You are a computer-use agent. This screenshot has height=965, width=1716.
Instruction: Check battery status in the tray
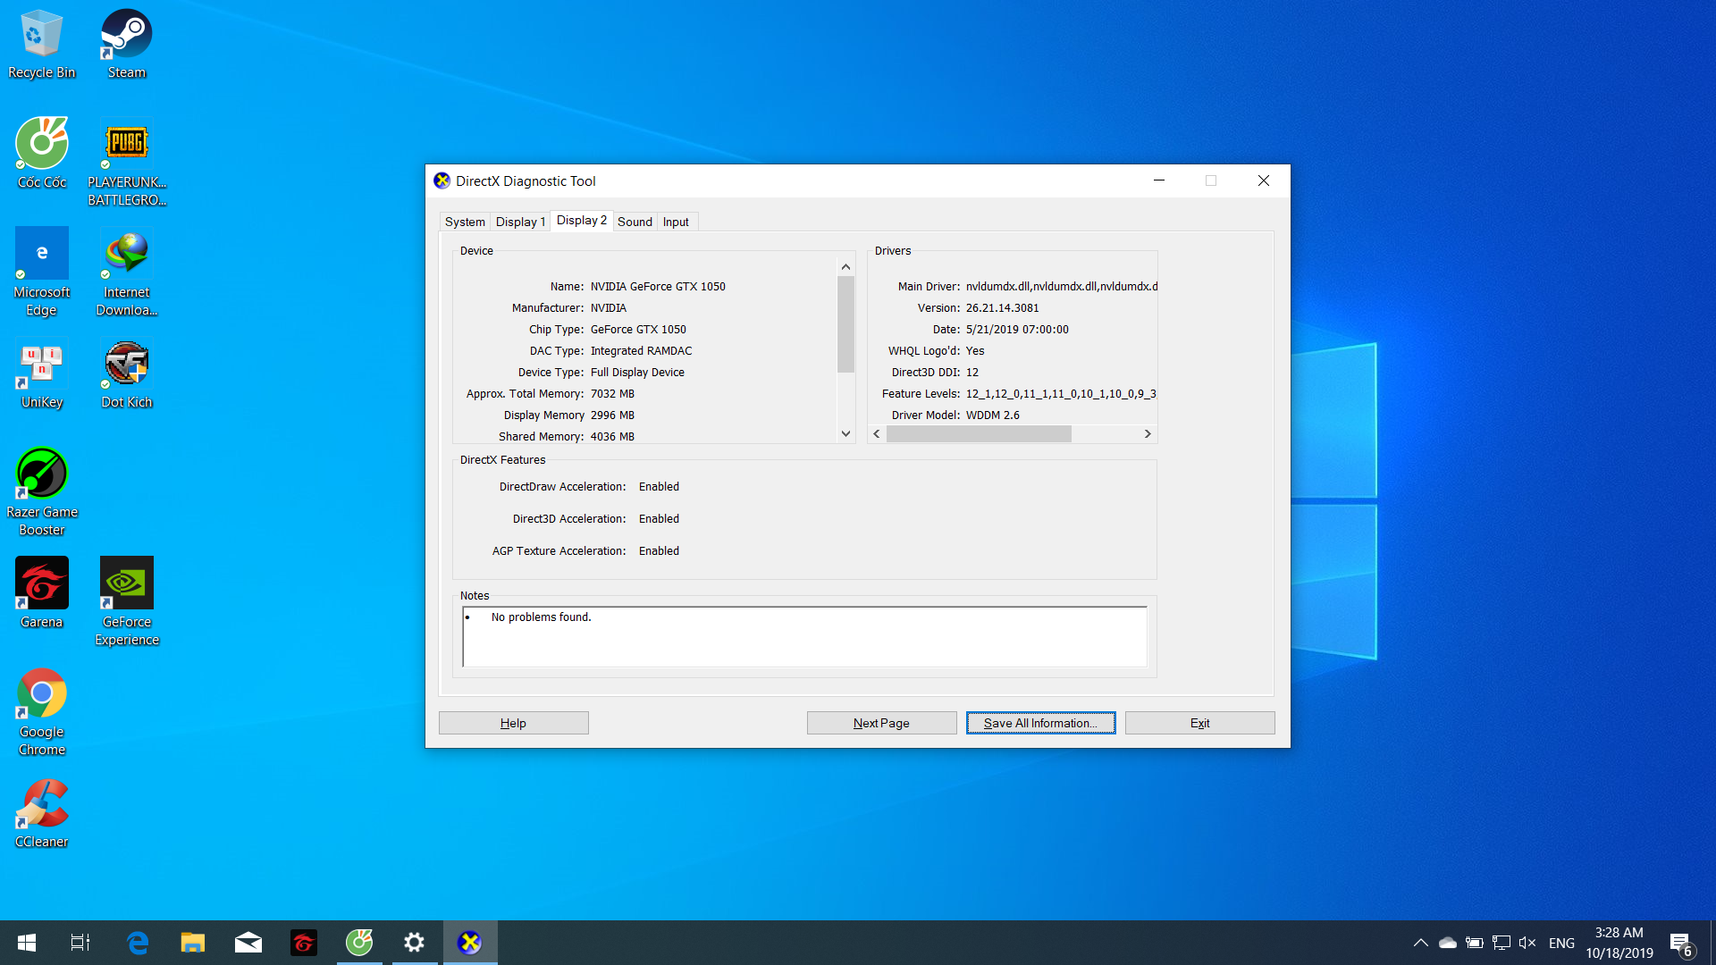[1475, 943]
